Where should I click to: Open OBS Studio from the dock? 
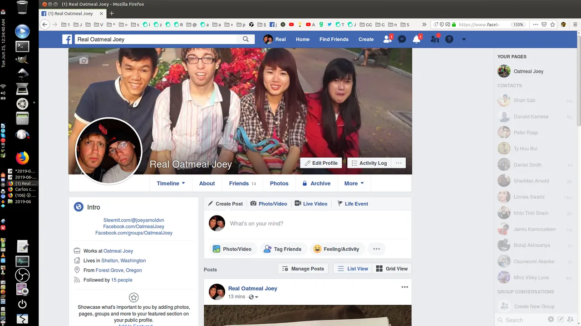click(22, 275)
